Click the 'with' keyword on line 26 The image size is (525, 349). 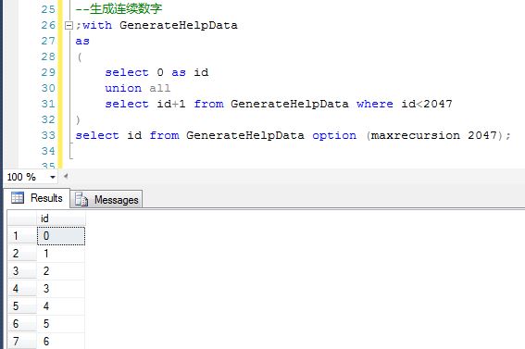[x=97, y=25]
